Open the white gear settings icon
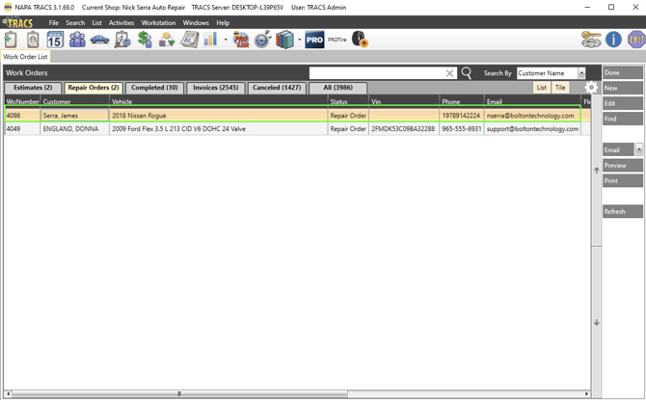Viewport: 646px width, 400px height. (591, 88)
